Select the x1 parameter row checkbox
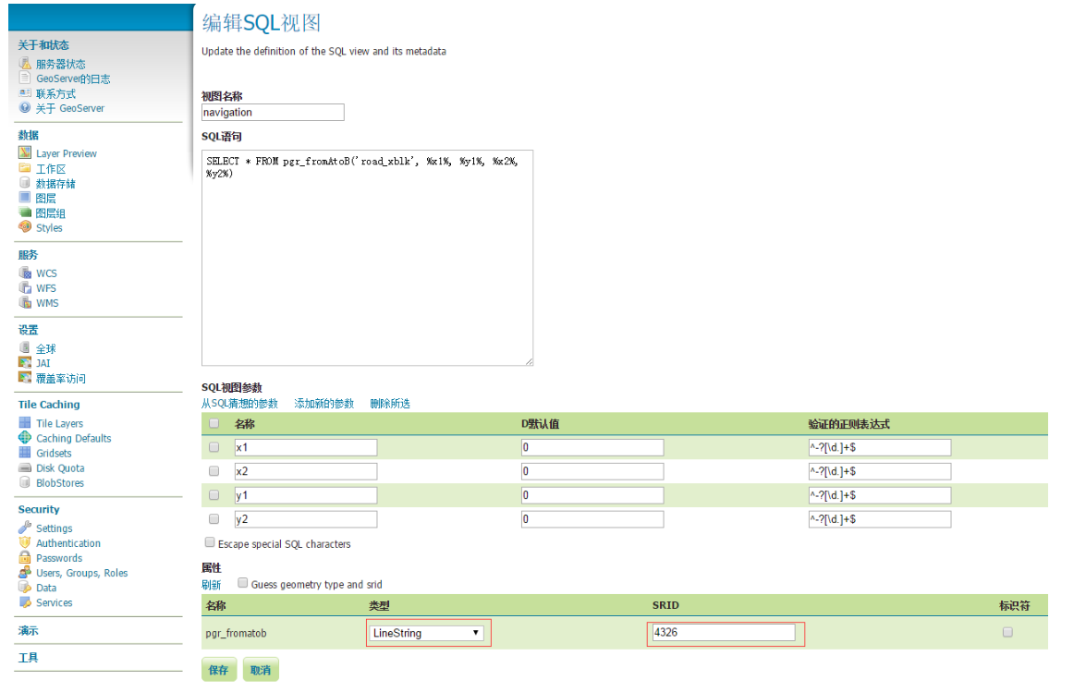 pos(214,446)
